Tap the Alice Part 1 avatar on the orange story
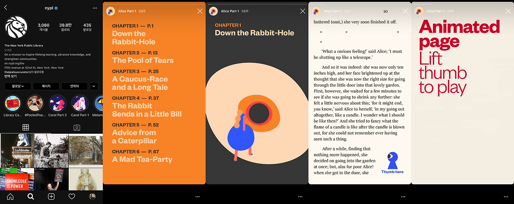 point(110,11)
